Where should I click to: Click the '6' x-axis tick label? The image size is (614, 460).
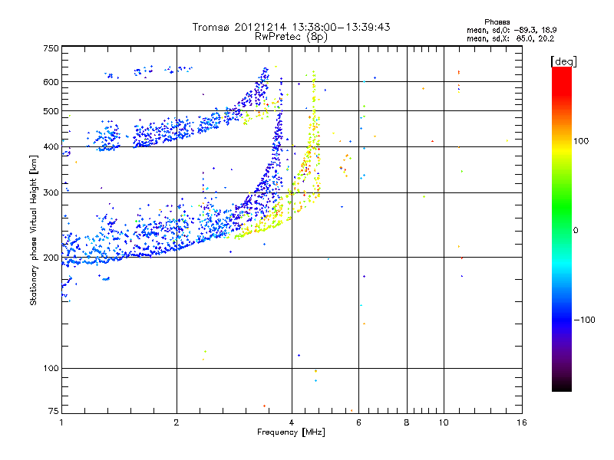pyautogui.click(x=358, y=422)
